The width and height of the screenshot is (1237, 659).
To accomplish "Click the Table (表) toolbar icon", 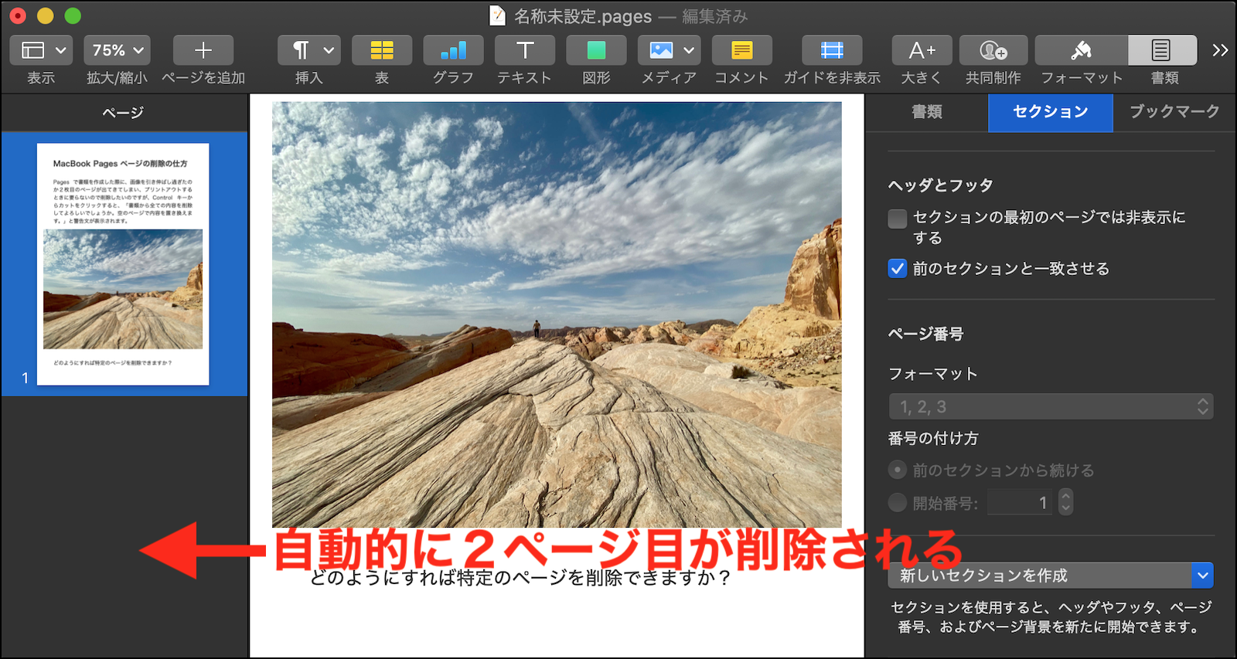I will (x=381, y=51).
